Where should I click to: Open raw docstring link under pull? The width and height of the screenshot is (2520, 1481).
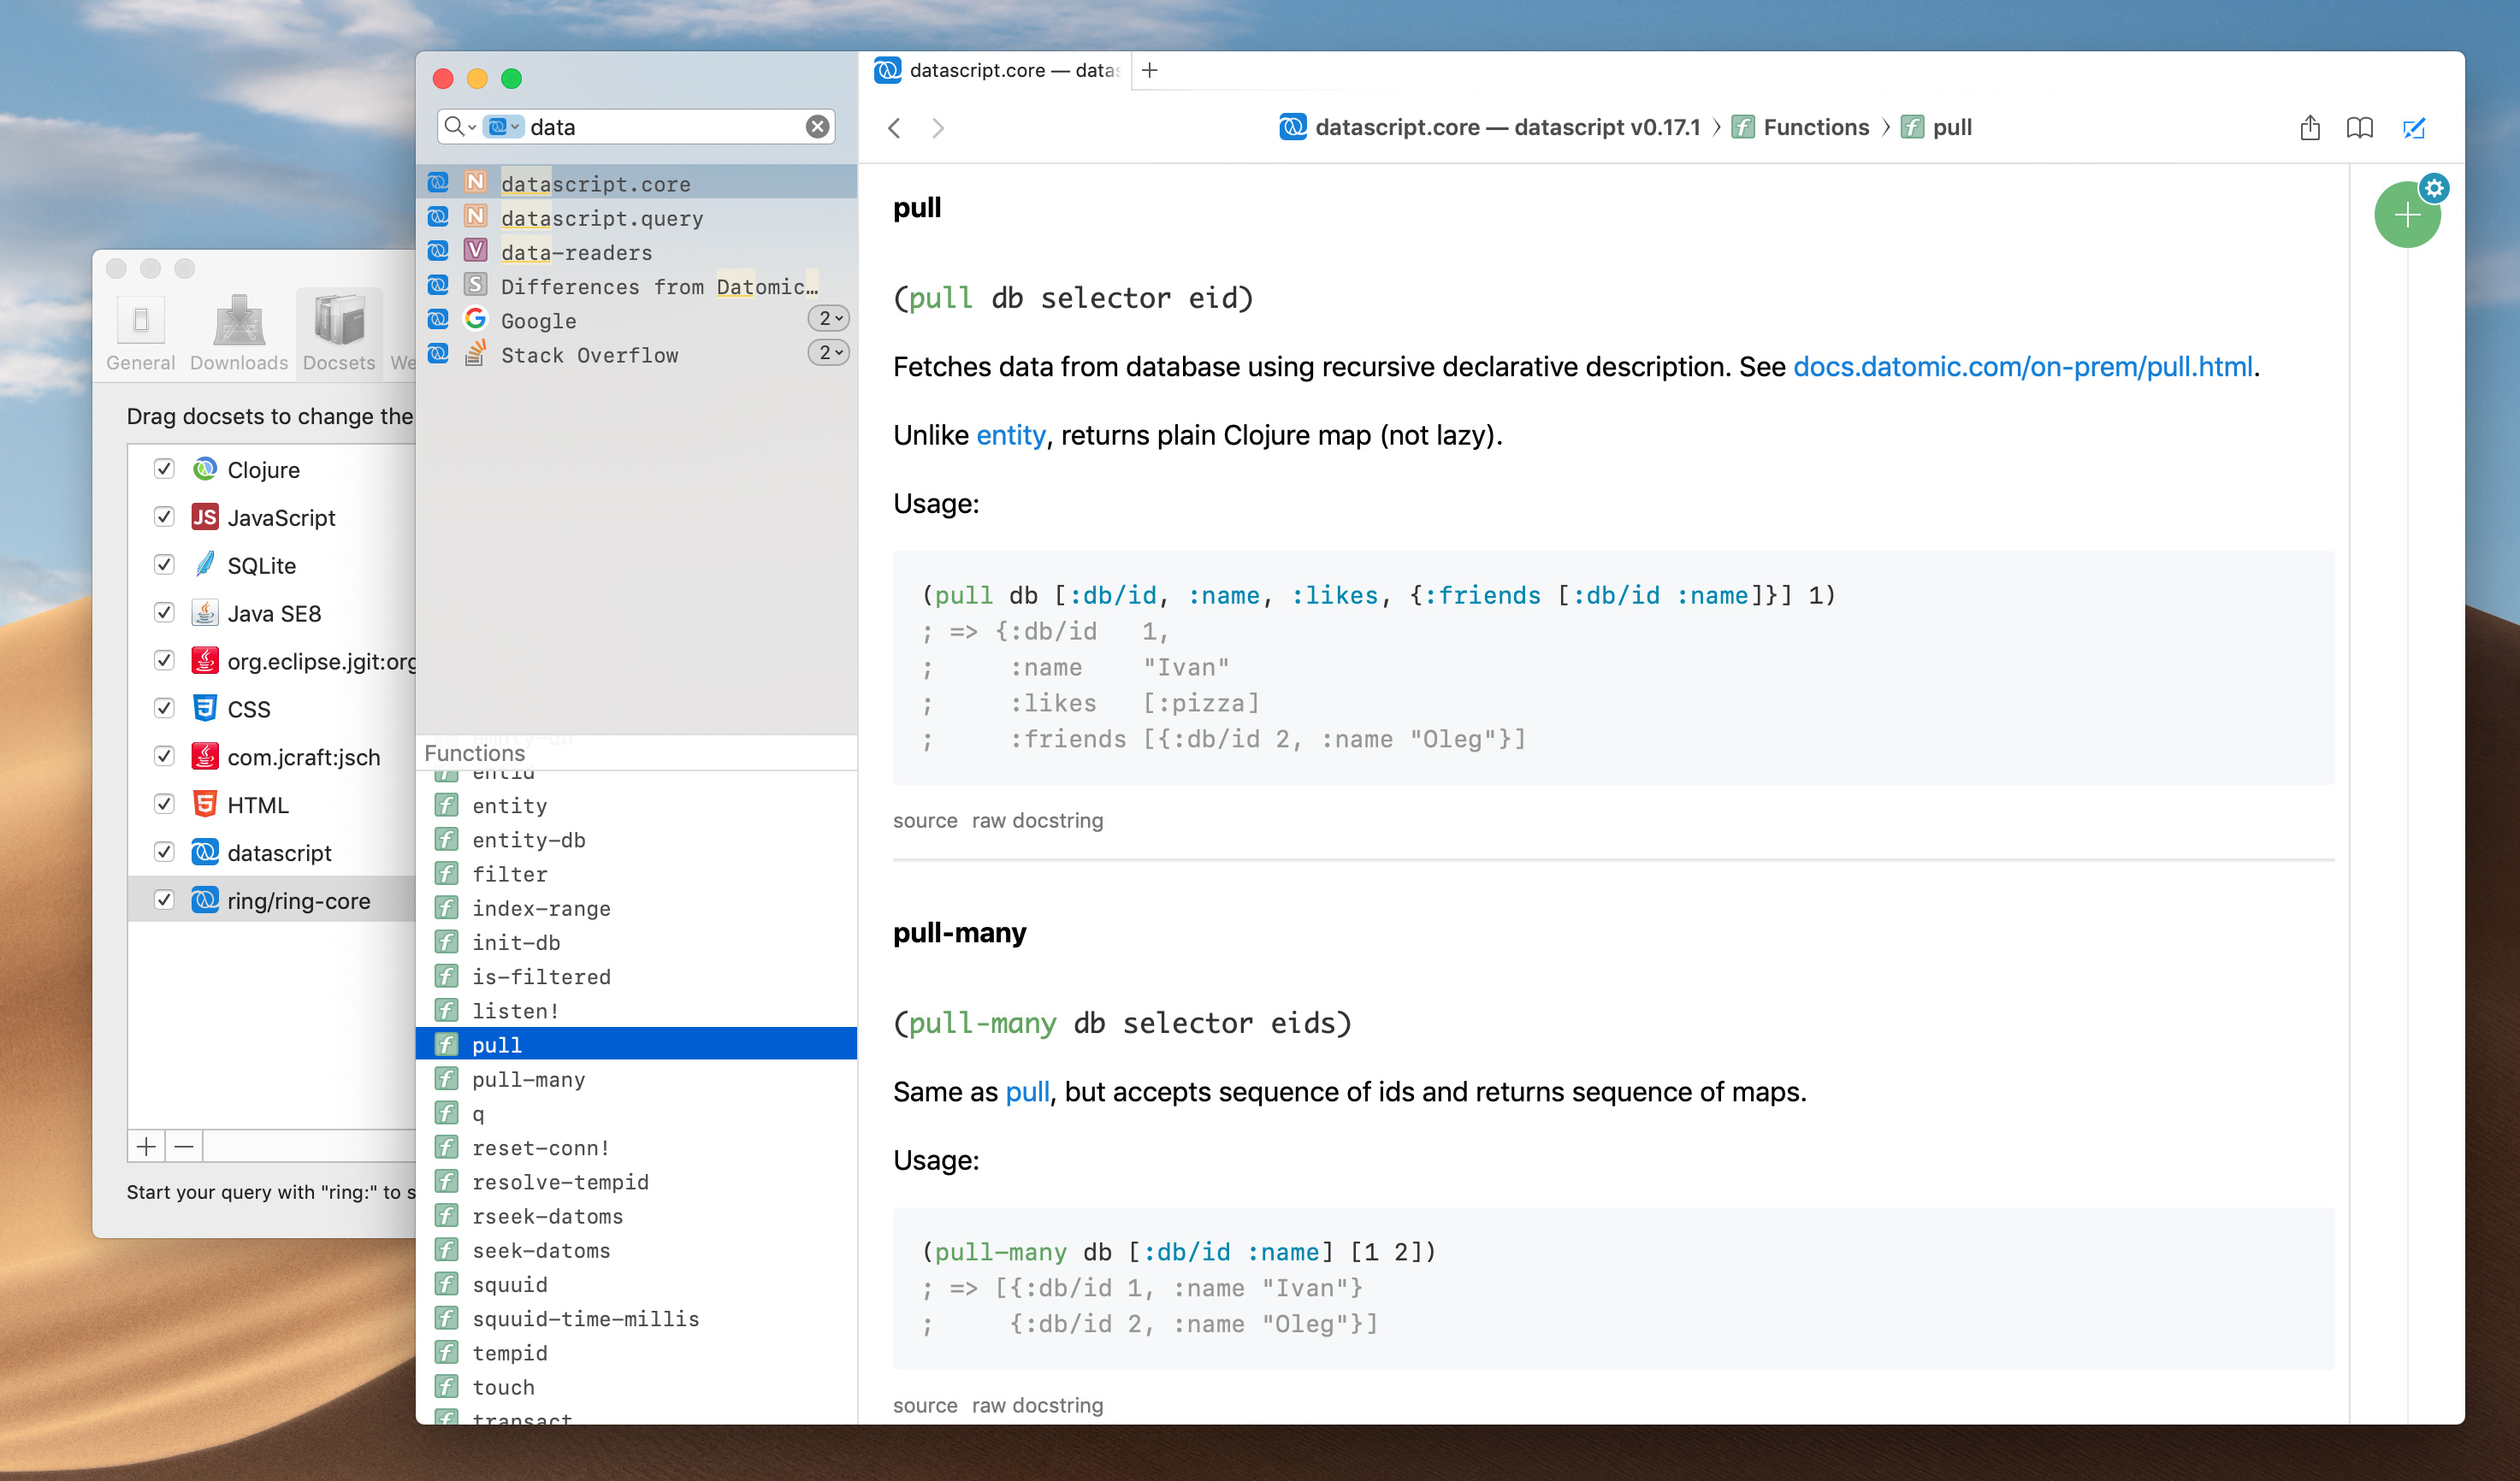click(x=1037, y=820)
